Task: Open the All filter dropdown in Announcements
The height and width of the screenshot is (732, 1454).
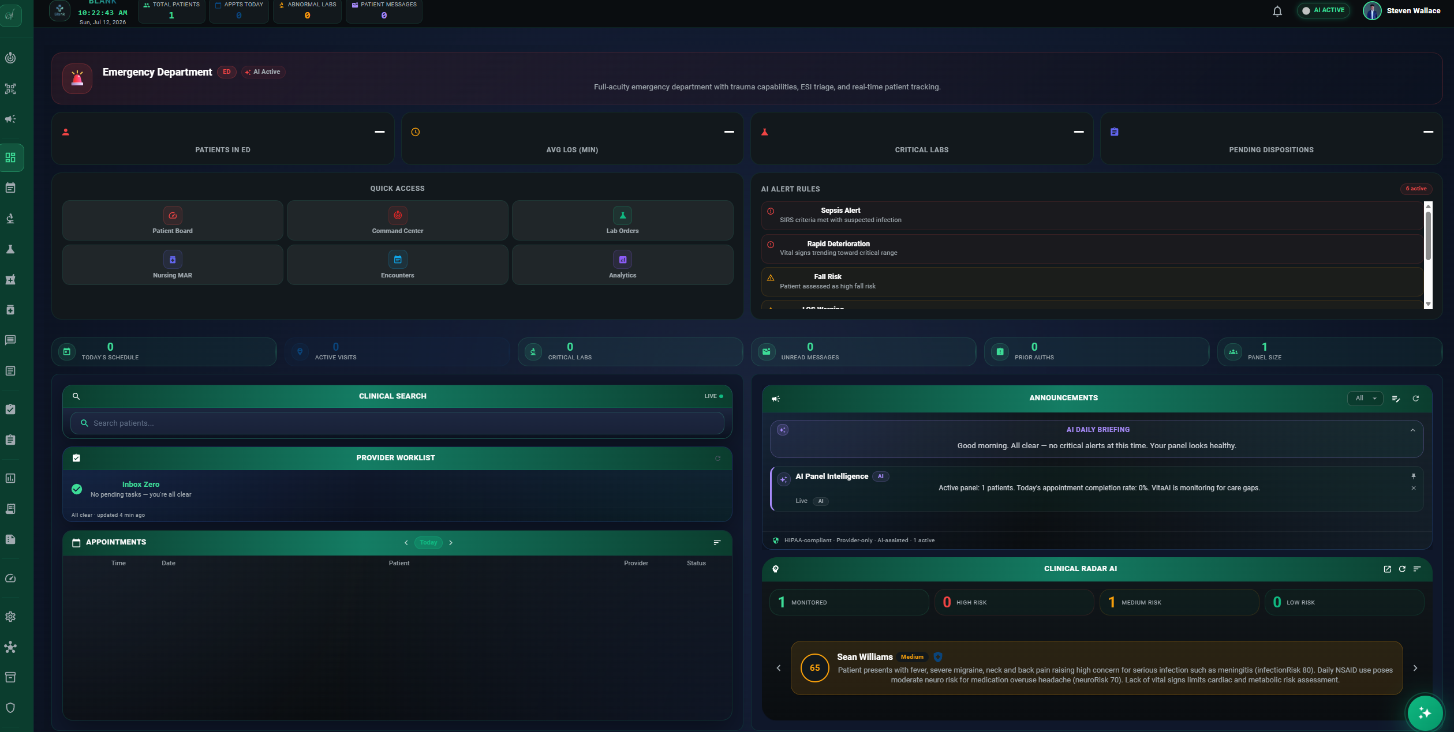Action: click(x=1365, y=398)
